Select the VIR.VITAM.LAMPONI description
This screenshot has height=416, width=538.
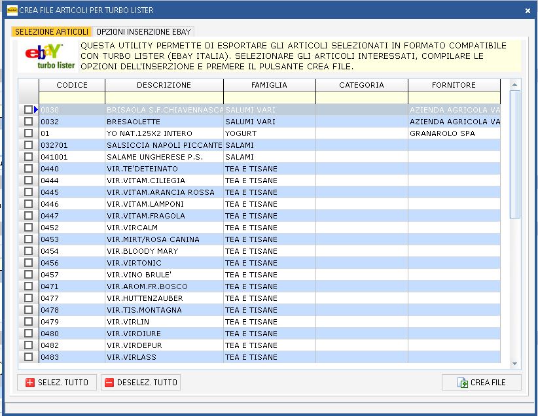(164, 203)
